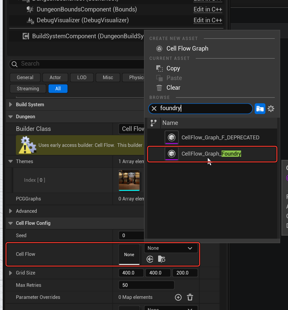The image size is (288, 310).
Task: Switch to the Streaming filter tab
Action: [28, 88]
